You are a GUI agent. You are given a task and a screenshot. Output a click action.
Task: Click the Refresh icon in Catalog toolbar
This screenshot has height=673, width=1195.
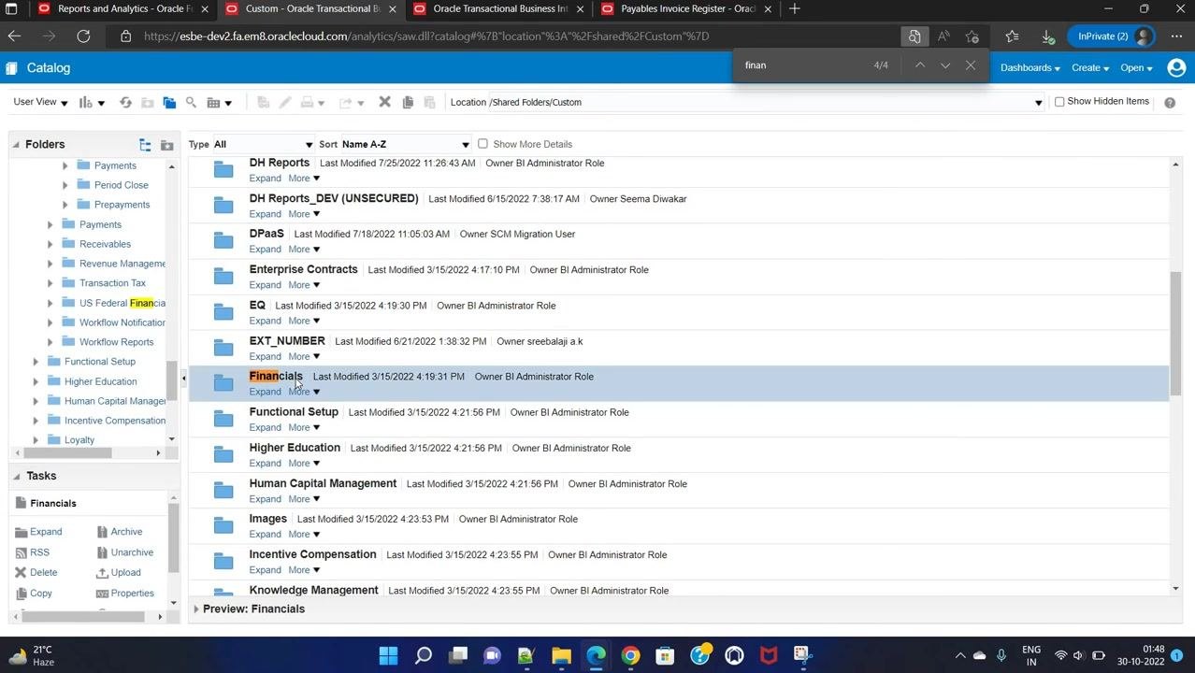pos(125,102)
